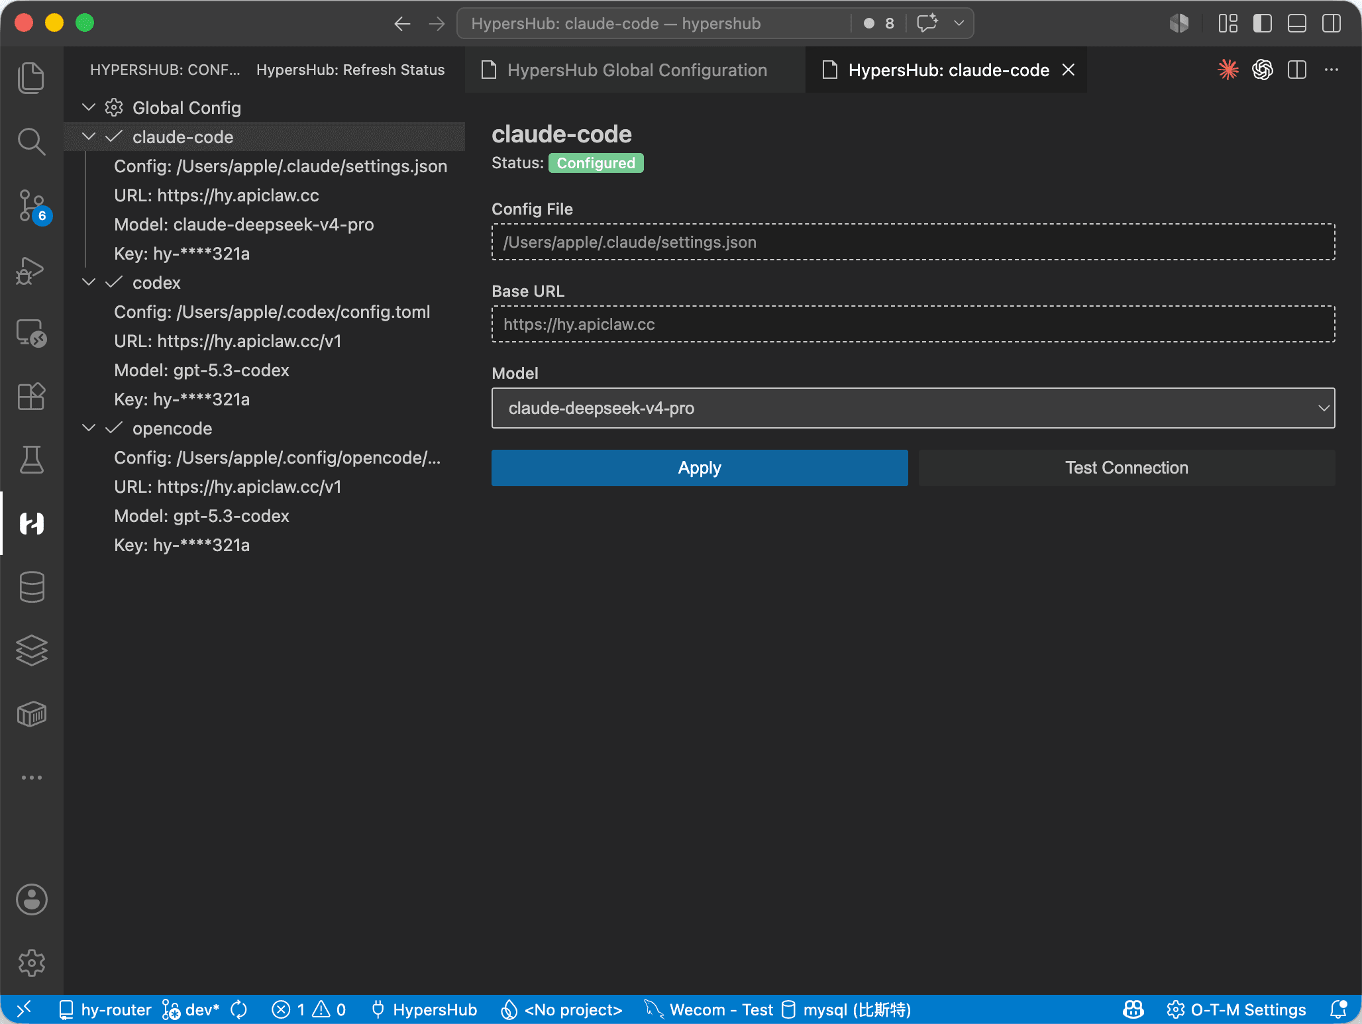Screen dimensions: 1362x1024
Task: Focus the Base URL input field
Action: click(913, 324)
